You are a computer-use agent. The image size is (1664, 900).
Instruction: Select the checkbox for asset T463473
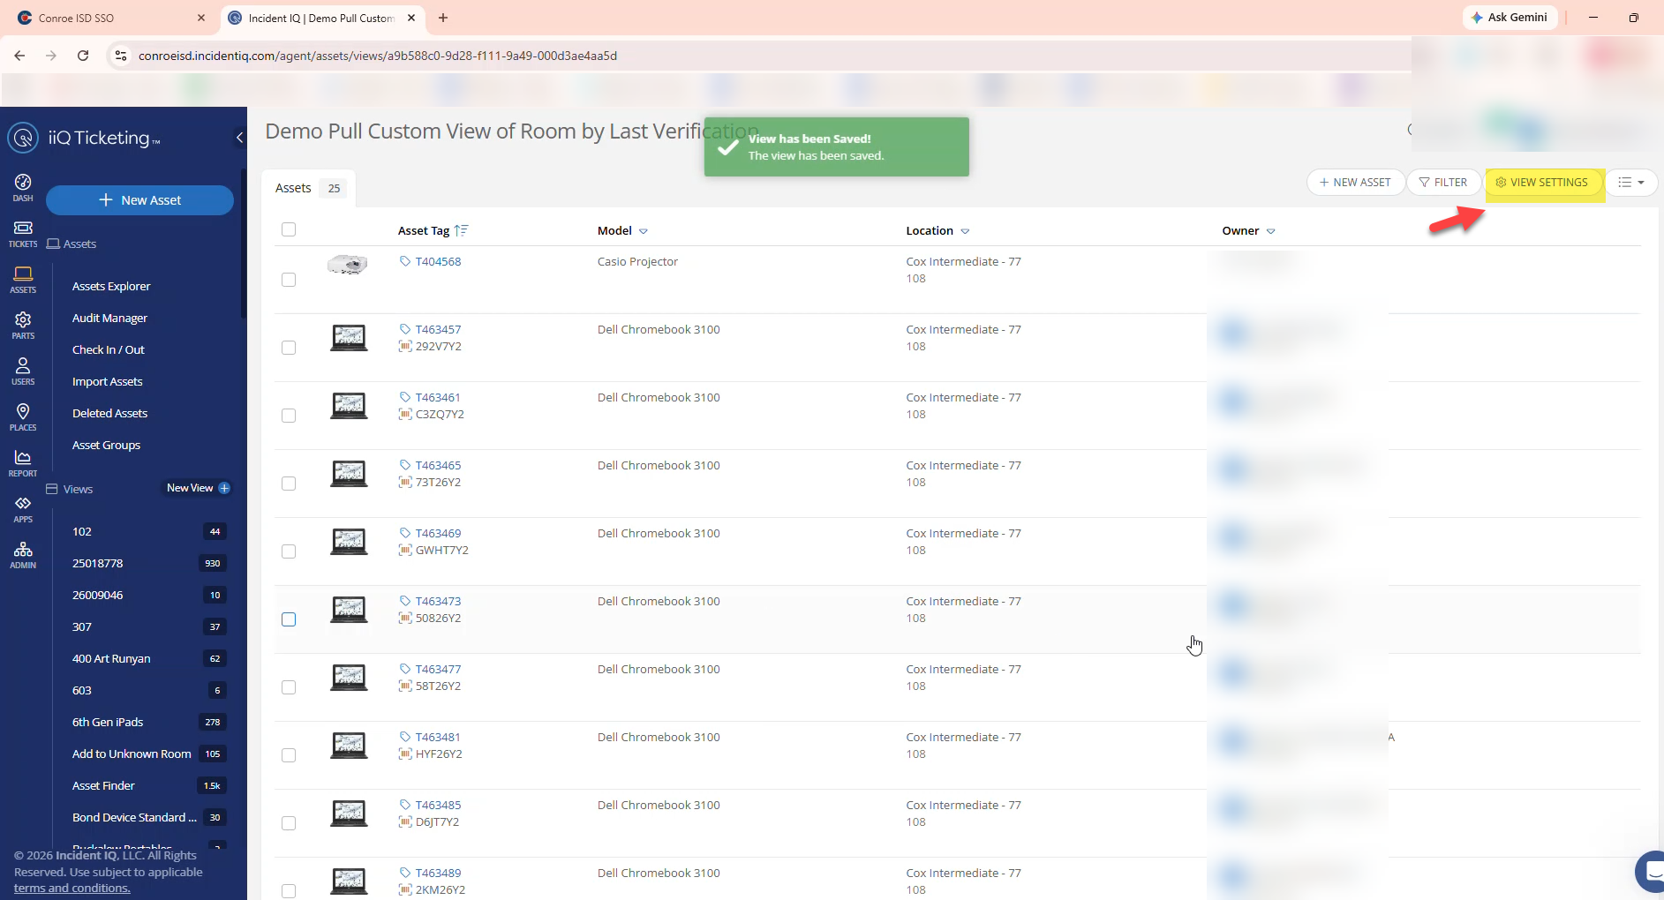tap(289, 619)
